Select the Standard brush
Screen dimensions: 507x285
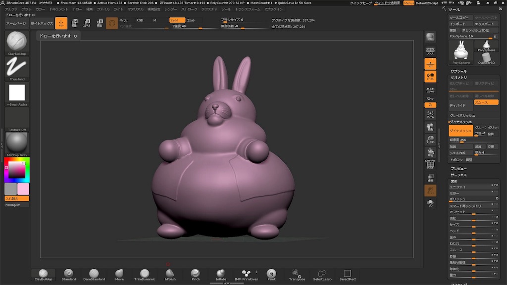tap(68, 275)
